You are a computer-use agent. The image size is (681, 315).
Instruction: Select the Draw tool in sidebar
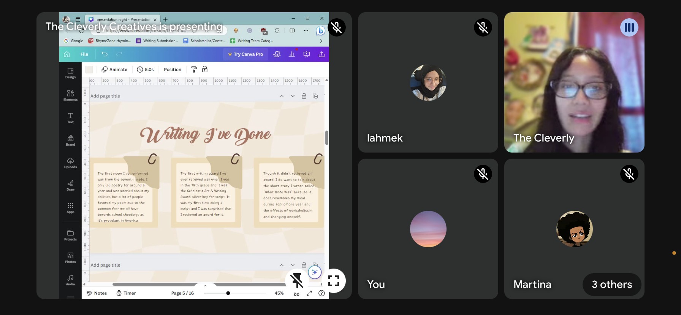(70, 185)
